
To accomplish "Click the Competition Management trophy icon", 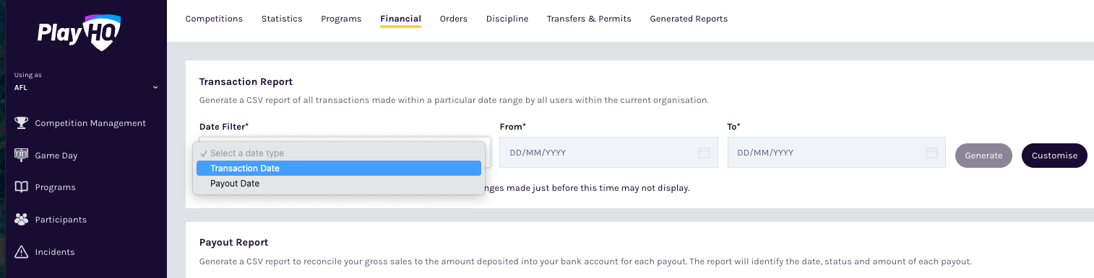I will pyautogui.click(x=22, y=123).
